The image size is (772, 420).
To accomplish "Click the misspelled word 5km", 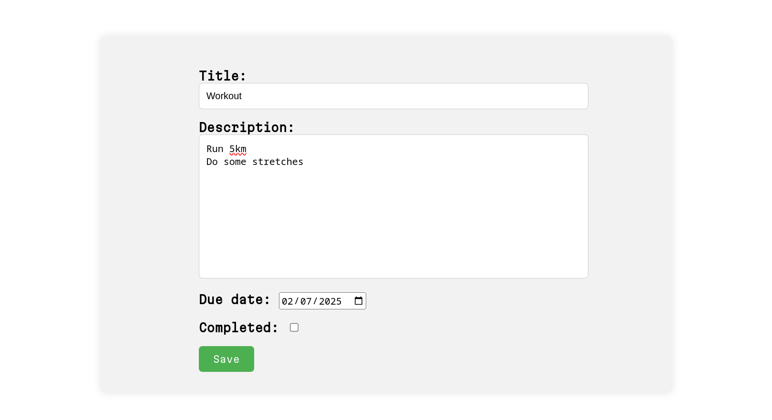I will point(237,149).
